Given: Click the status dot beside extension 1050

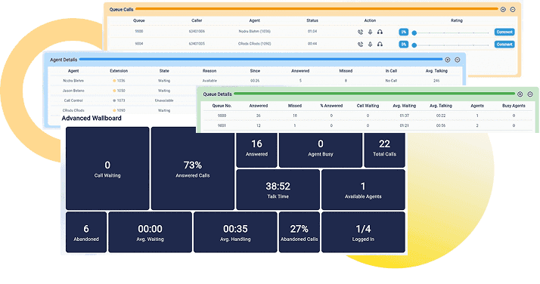Looking at the screenshot, I should [x=114, y=91].
